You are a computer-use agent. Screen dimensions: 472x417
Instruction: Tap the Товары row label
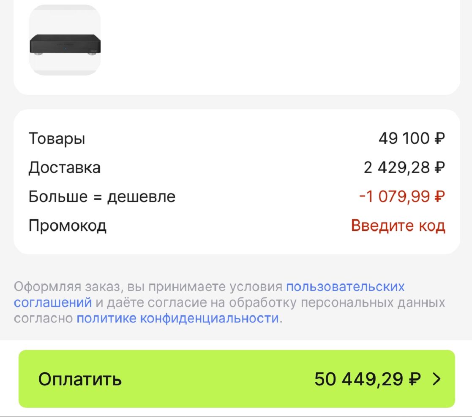(x=57, y=138)
